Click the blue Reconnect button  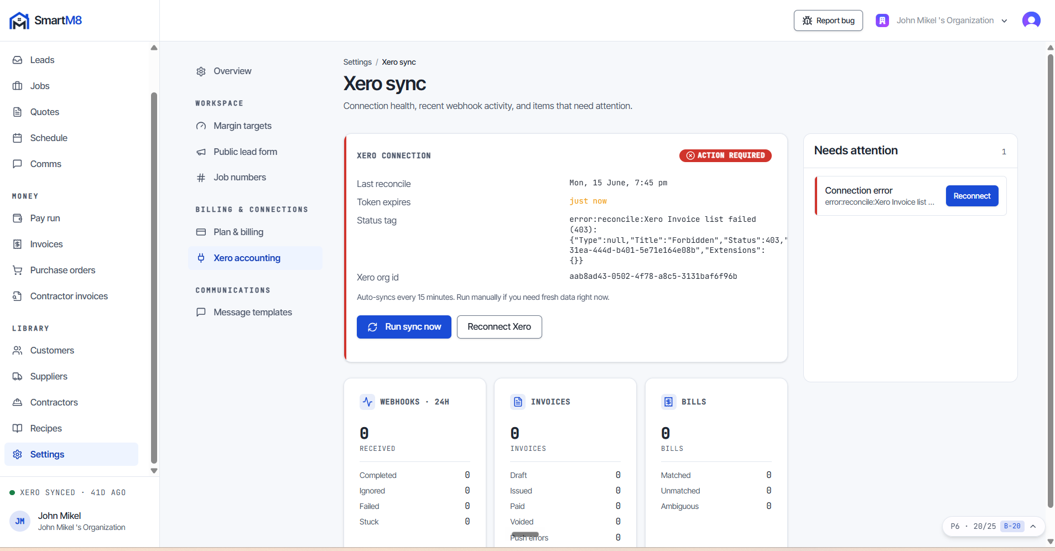tap(972, 196)
